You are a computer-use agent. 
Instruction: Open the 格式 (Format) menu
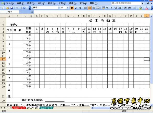(52, 3)
